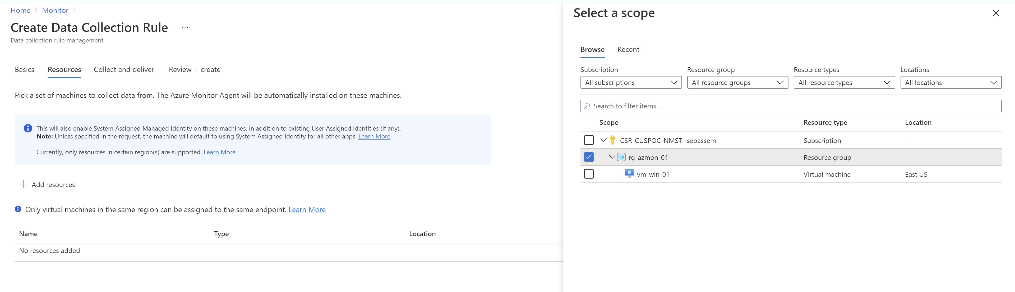
Task: Click the Type column header
Action: point(222,234)
